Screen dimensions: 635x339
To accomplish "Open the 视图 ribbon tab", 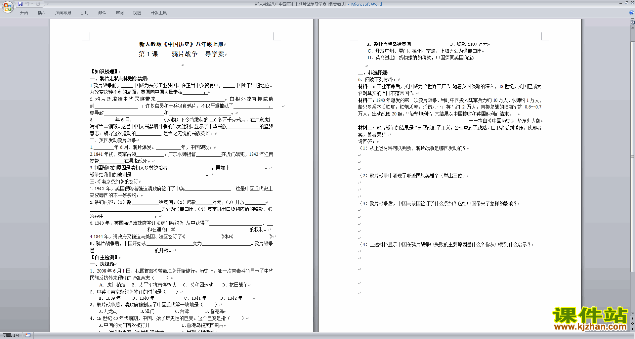I will 137,13.
